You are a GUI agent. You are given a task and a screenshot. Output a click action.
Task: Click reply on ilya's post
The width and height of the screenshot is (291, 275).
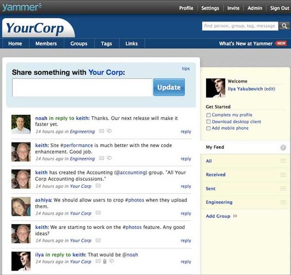[186, 261]
